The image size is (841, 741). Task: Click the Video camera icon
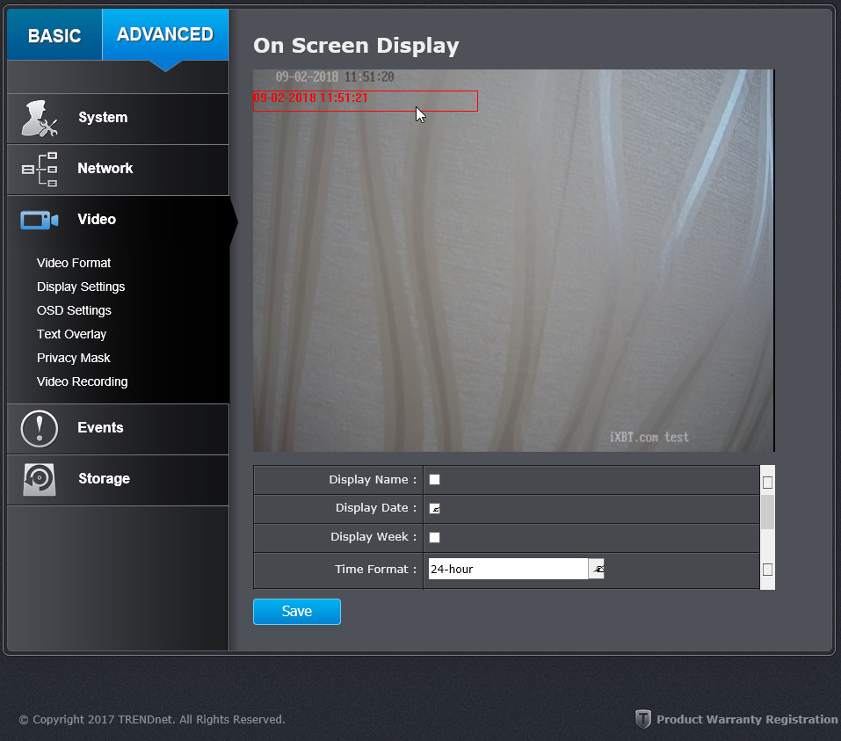[x=40, y=220]
